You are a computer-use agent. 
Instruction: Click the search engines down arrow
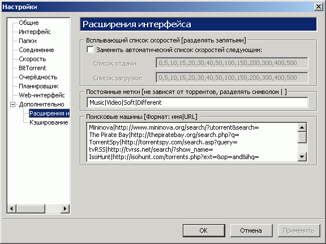click(302, 157)
